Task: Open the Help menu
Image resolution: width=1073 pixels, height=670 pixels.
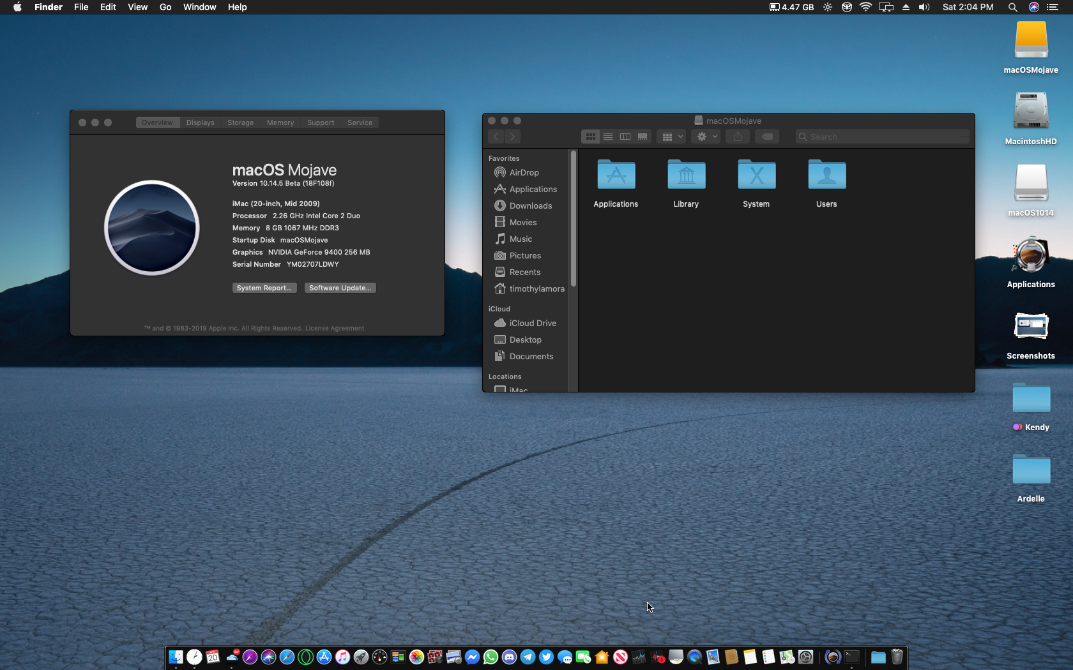Action: point(238,7)
